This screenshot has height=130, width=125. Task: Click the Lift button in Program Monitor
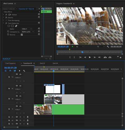point(105,57)
